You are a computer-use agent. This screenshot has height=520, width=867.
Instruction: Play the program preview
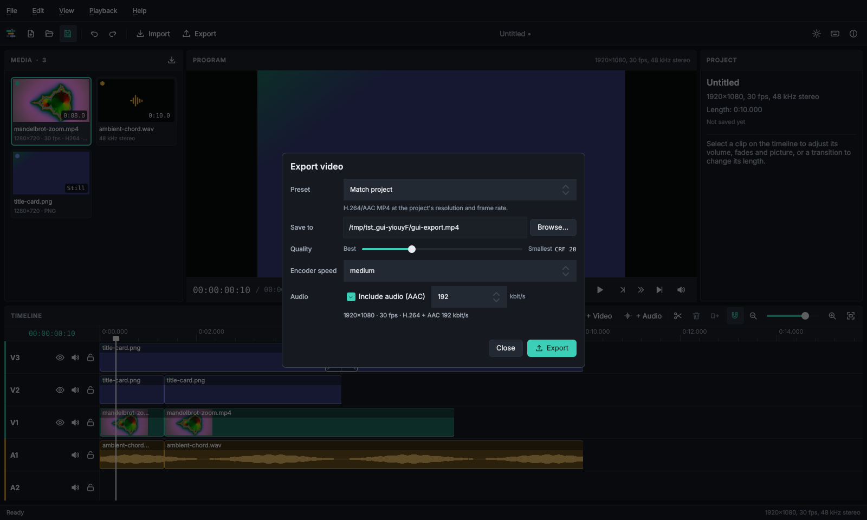[600, 290]
